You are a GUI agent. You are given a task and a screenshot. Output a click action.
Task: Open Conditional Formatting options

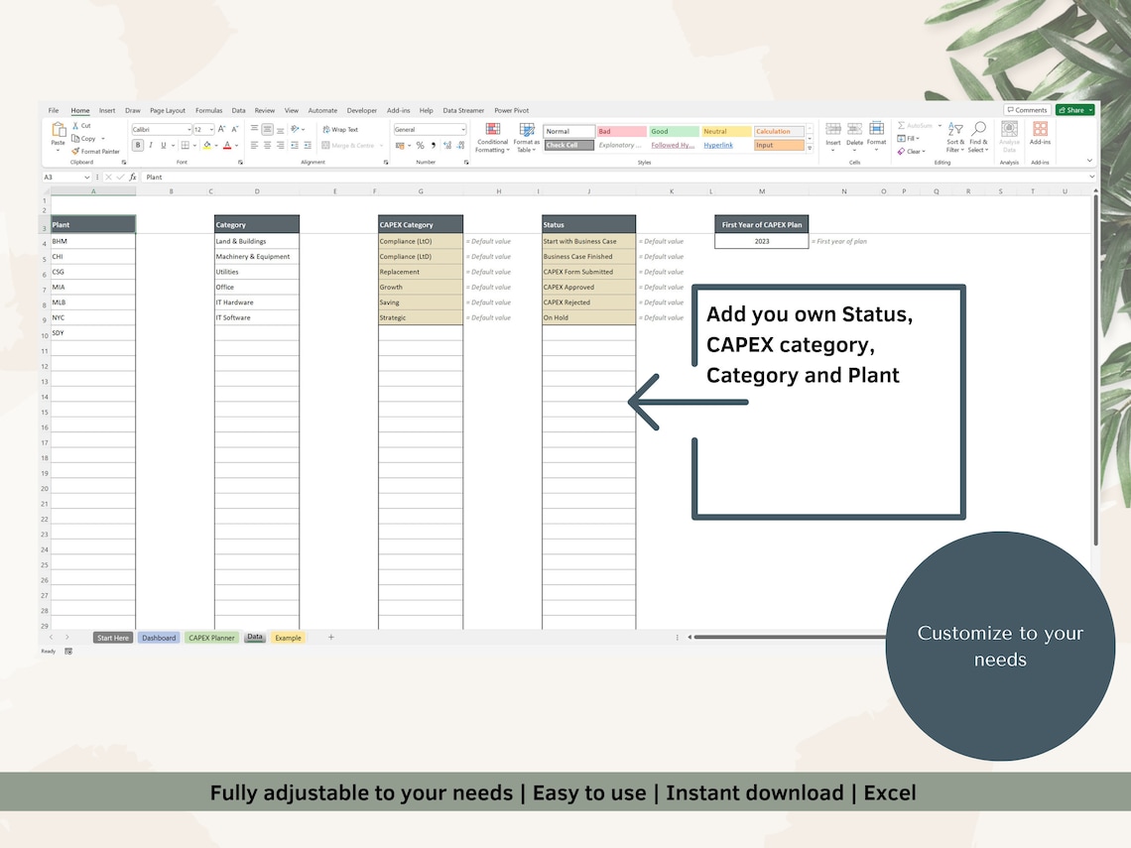(x=493, y=139)
